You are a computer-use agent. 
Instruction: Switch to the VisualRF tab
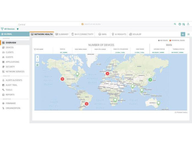click(x=135, y=34)
